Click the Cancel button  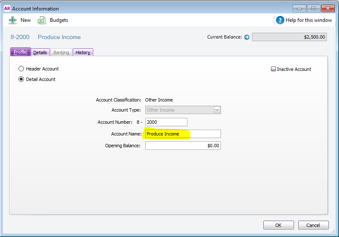313,225
